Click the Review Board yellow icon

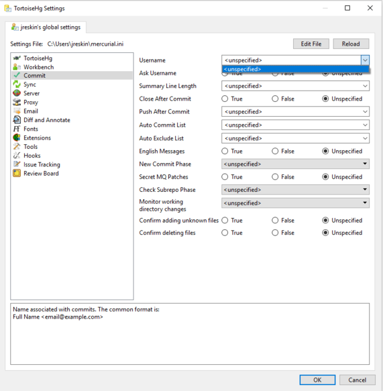17,173
